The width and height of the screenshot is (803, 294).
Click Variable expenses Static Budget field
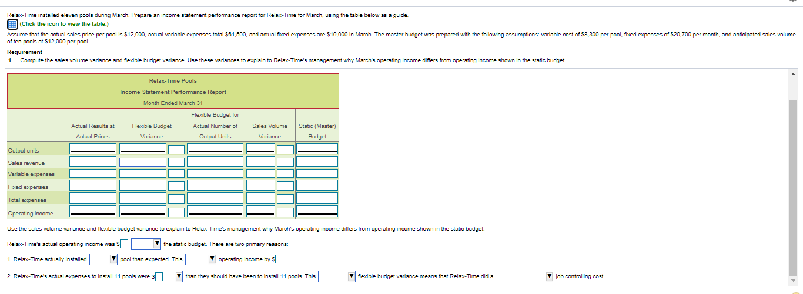pyautogui.click(x=317, y=174)
